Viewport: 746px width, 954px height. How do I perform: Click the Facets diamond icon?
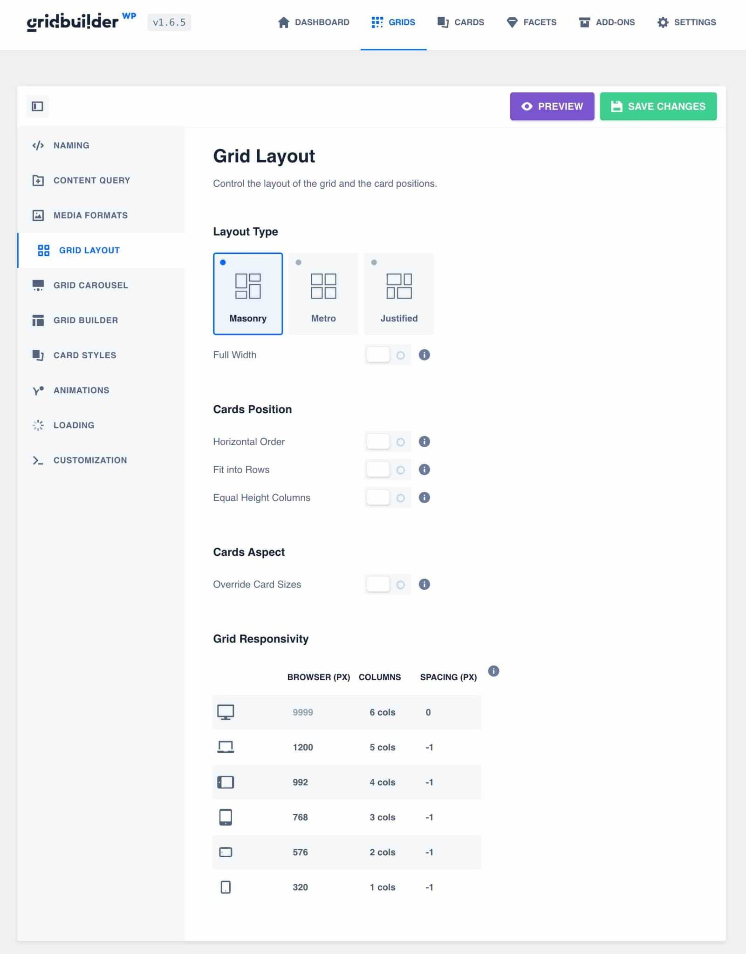512,22
